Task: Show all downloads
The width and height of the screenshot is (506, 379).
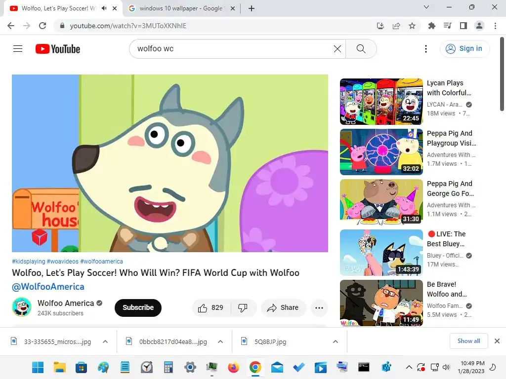Action: 468,341
